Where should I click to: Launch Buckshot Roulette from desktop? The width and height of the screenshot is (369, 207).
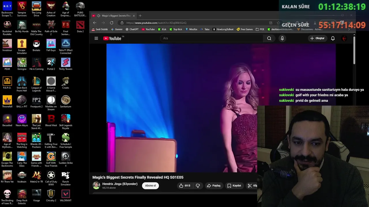point(7,28)
